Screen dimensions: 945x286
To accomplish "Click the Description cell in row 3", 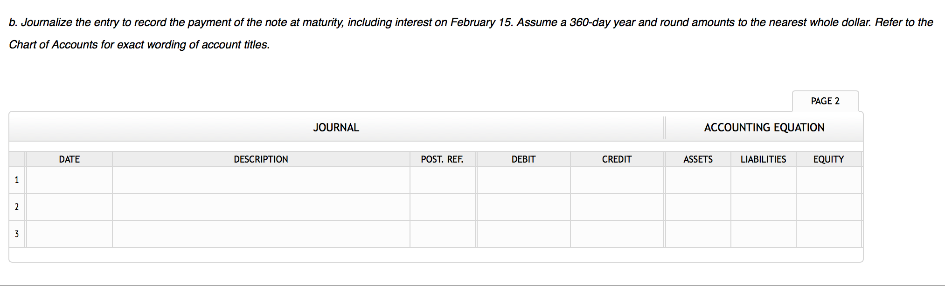I will [261, 234].
